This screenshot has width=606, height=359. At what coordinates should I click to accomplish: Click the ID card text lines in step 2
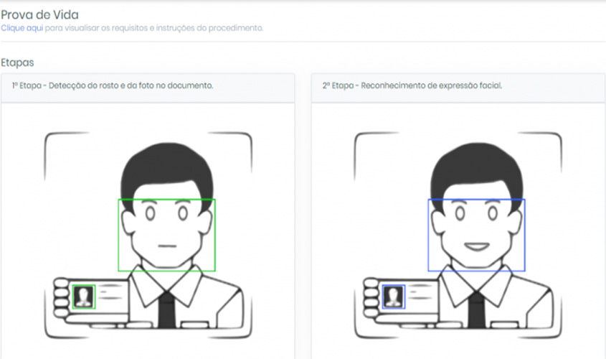[420, 292]
